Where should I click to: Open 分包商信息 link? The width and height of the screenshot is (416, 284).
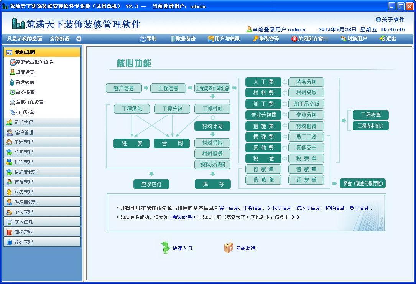point(279,208)
